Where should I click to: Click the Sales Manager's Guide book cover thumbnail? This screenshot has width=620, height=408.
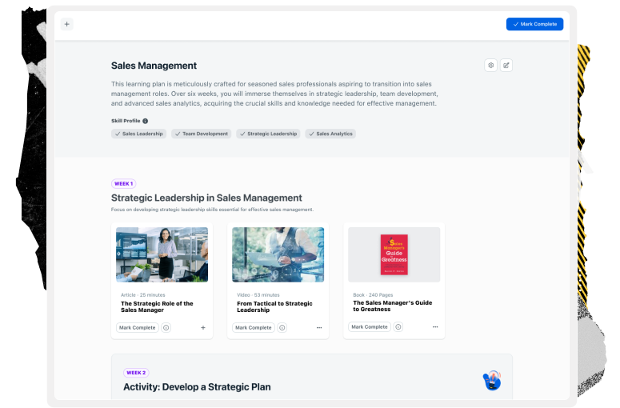pos(394,254)
